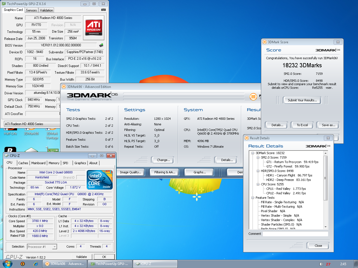The image size is (358, 268).
Task: Switch to the CPU-Z taskbar button
Action: [x=155, y=264]
